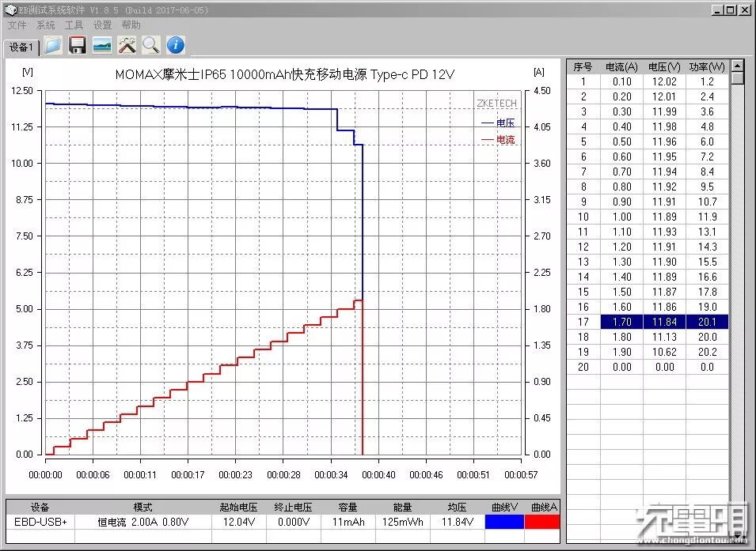
Task: Click the 电流(A) column header
Action: 621,67
